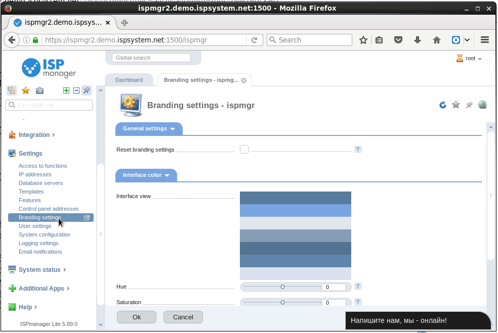This screenshot has height=333, width=498.
Task: Open the globe help icon in the page header
Action: pos(482,105)
